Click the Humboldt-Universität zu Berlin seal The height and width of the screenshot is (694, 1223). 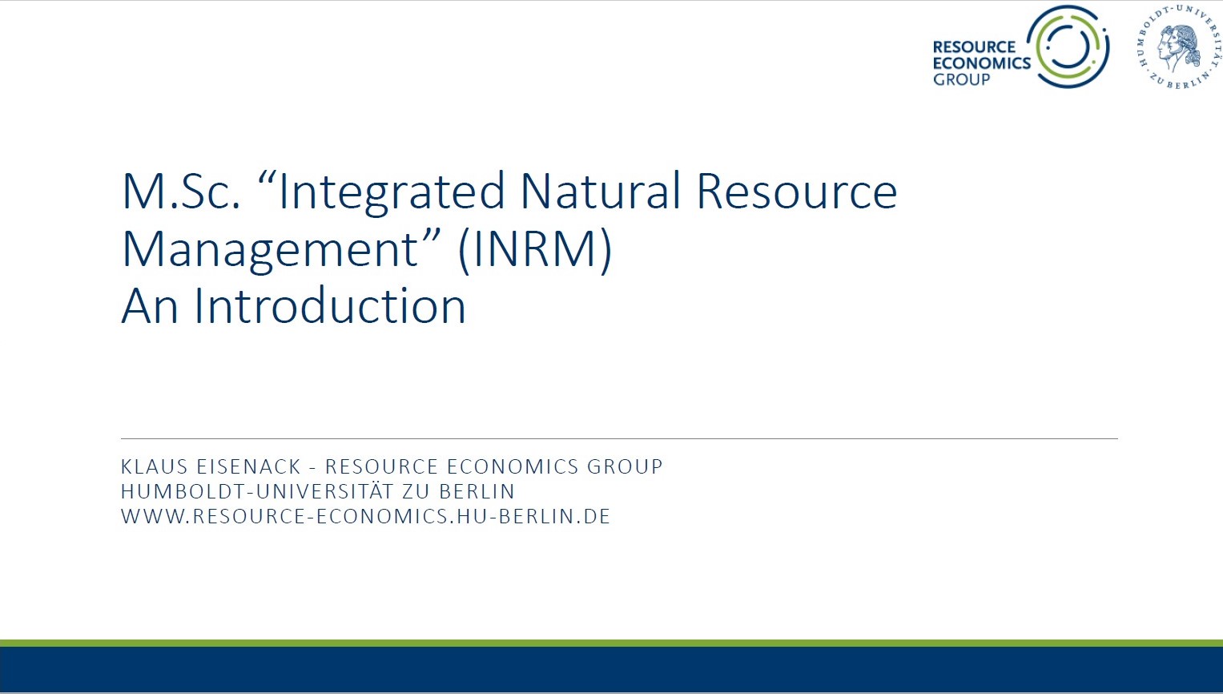pos(1178,46)
